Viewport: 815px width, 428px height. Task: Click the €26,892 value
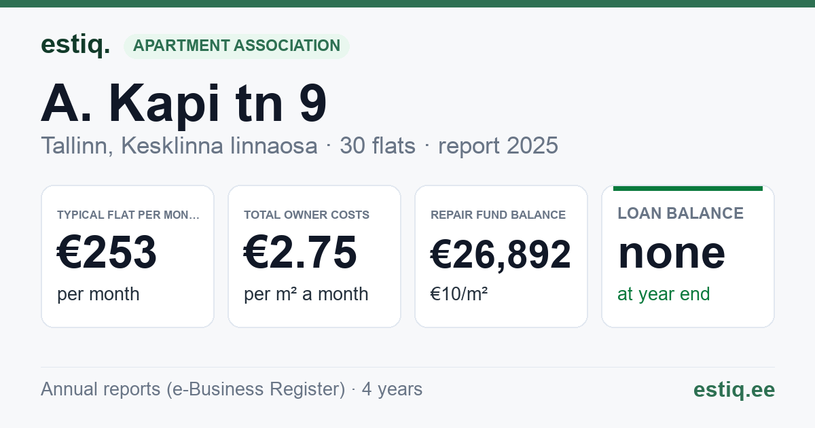pyautogui.click(x=501, y=255)
